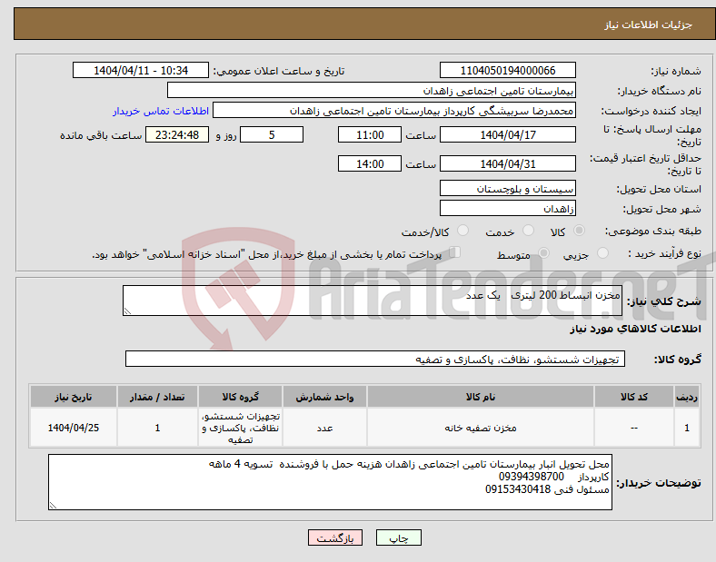Select the خدمت radio button
This screenshot has height=562, width=716.
528,231
